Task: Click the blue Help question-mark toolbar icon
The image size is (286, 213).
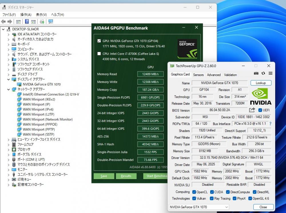Action: 27,21
